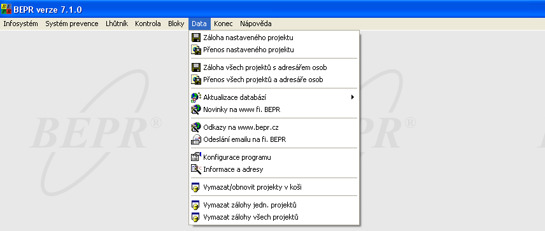The image size is (545, 231).
Task: Select Přenos všech projektů a adresáře osob
Action: (274, 80)
